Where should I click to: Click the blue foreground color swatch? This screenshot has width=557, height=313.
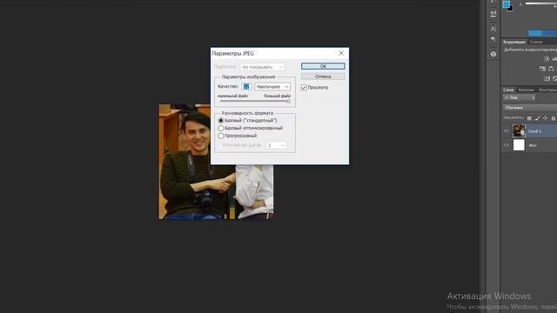click(507, 4)
